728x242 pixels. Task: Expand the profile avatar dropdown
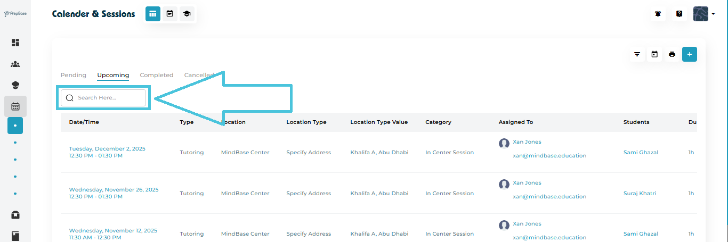click(704, 14)
